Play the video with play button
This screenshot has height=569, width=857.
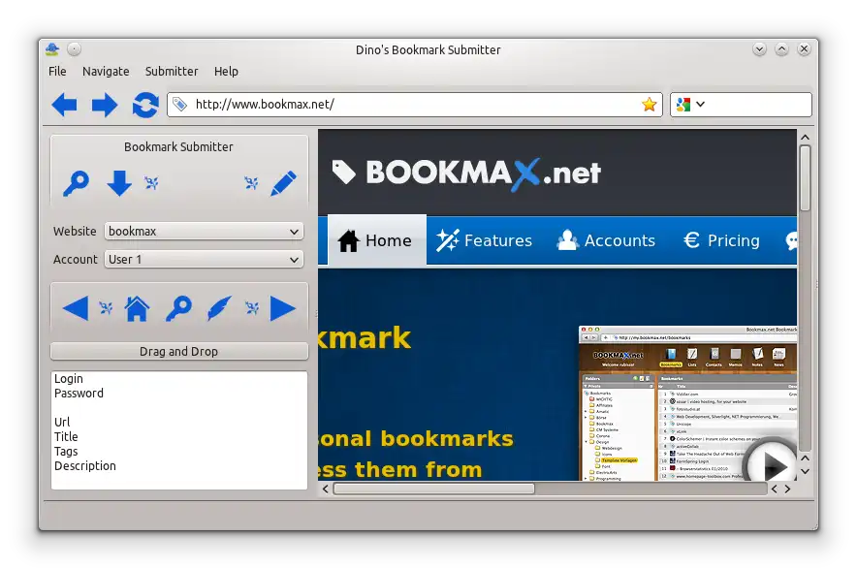[x=771, y=464]
